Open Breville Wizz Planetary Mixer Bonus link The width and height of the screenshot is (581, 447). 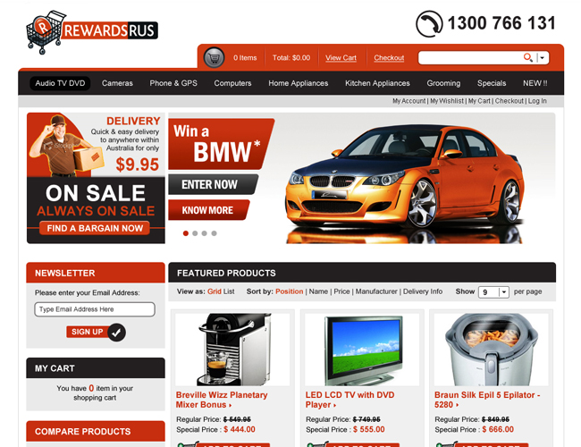(x=222, y=400)
